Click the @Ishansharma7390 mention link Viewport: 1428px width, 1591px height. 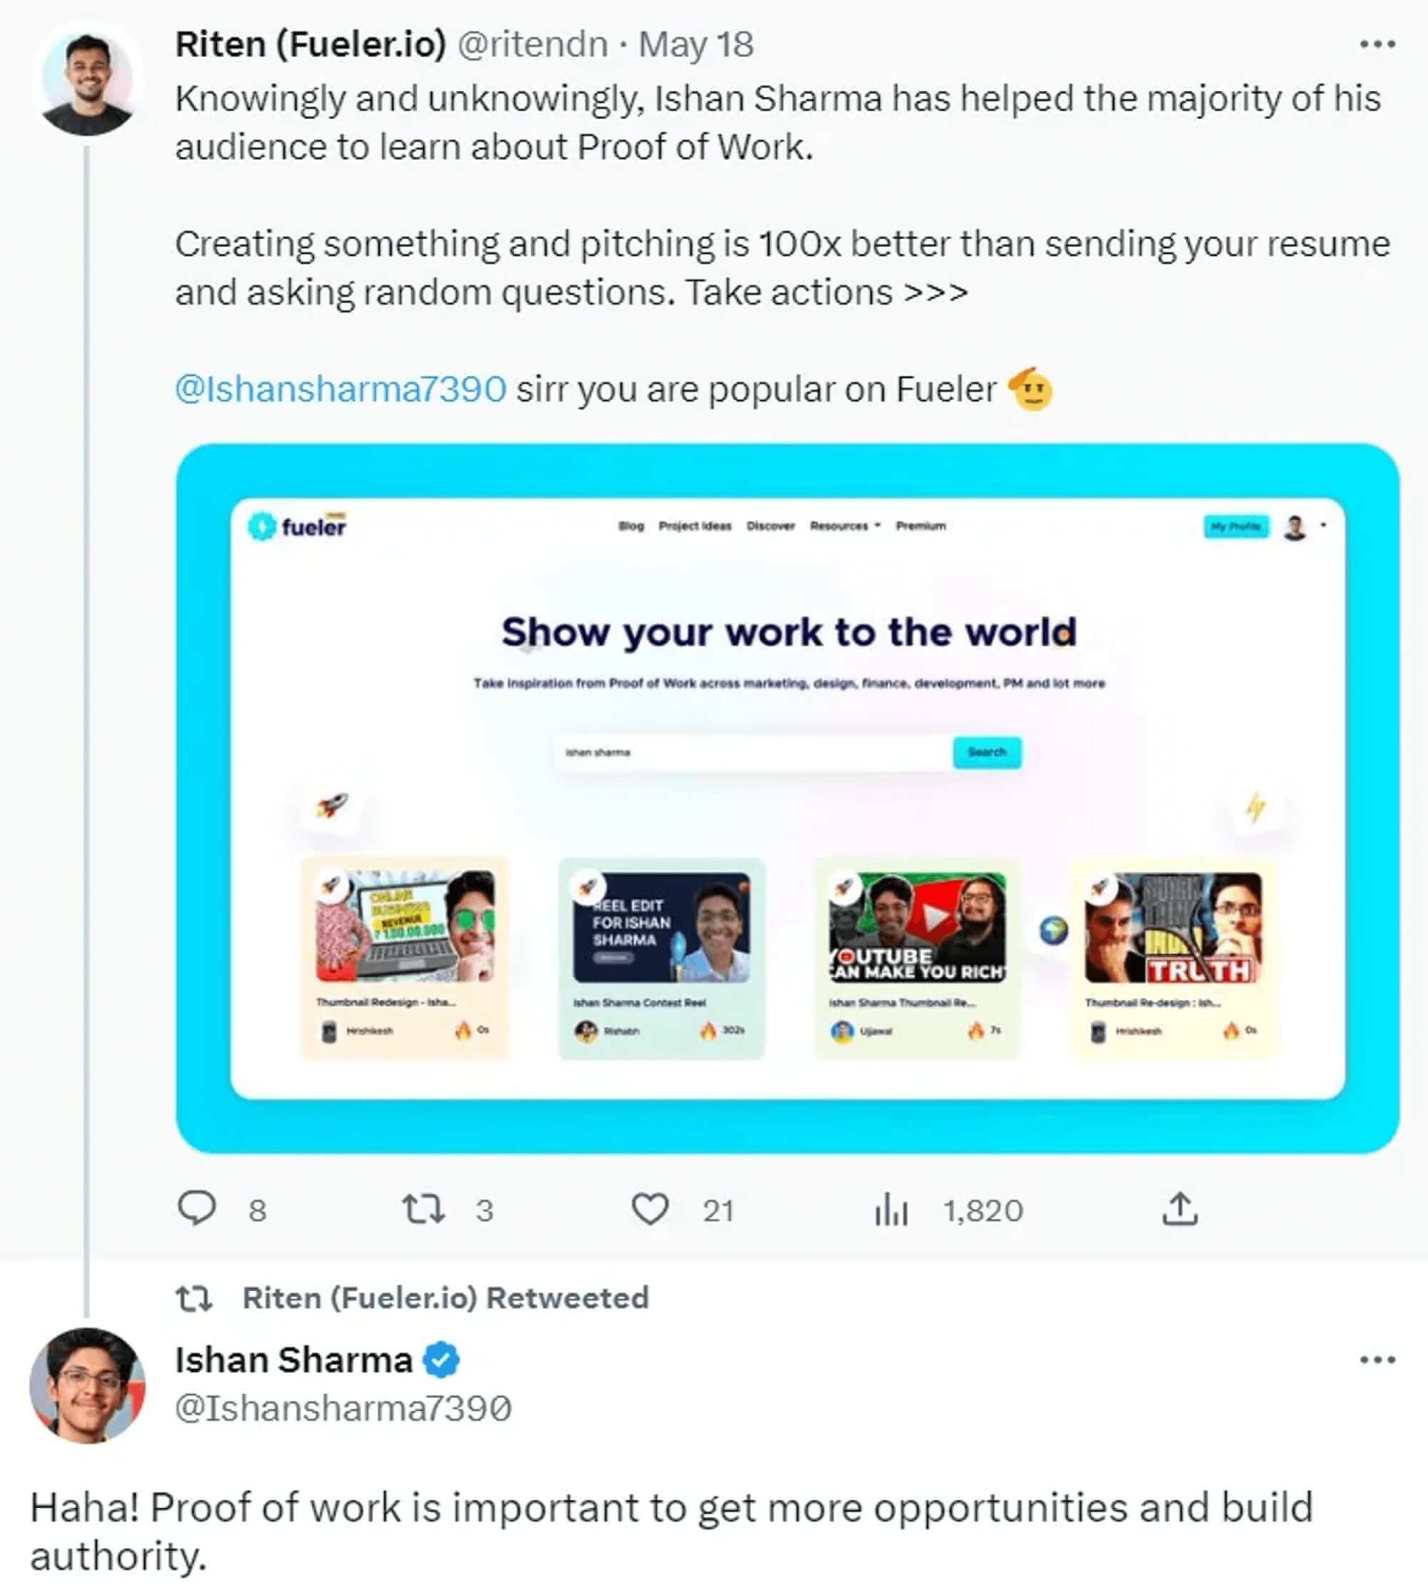[341, 389]
